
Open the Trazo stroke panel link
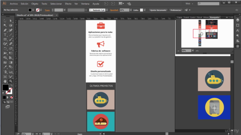pos(47,10)
